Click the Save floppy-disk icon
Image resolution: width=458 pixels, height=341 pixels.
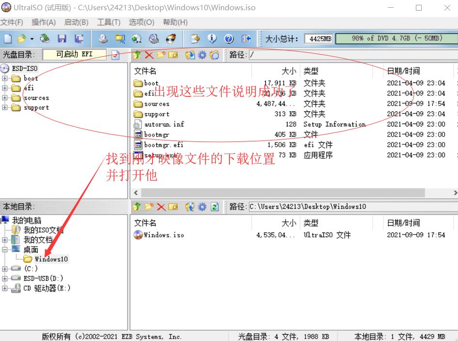[61, 39]
